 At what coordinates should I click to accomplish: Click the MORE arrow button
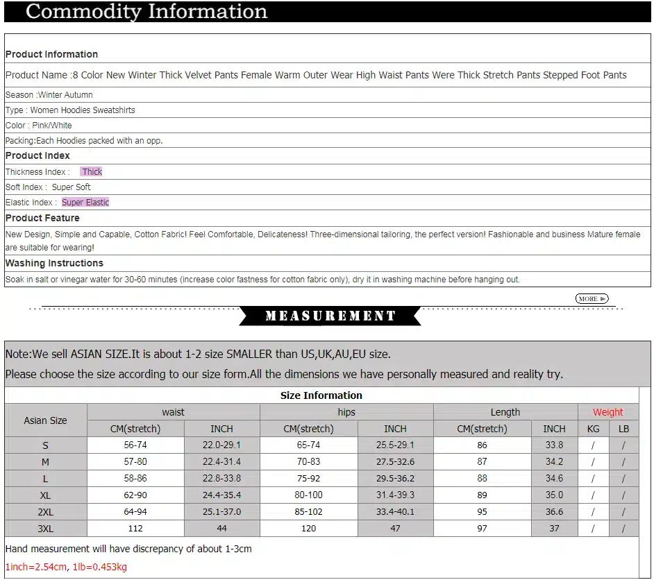tap(592, 299)
